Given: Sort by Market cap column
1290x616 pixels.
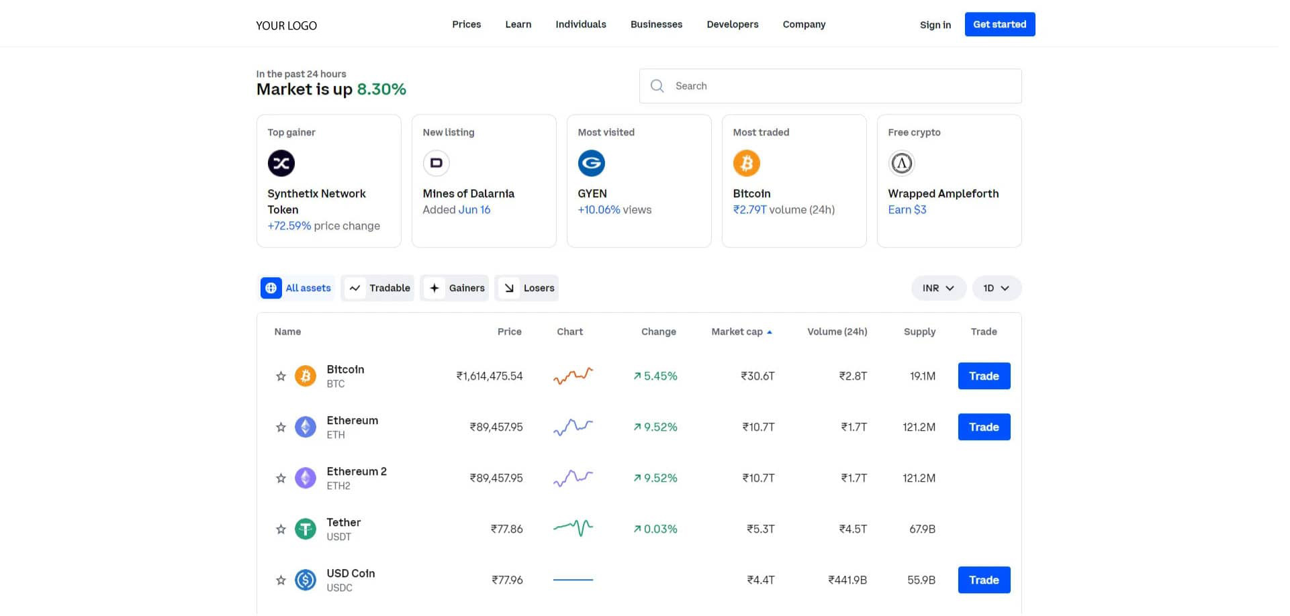Looking at the screenshot, I should click(741, 331).
